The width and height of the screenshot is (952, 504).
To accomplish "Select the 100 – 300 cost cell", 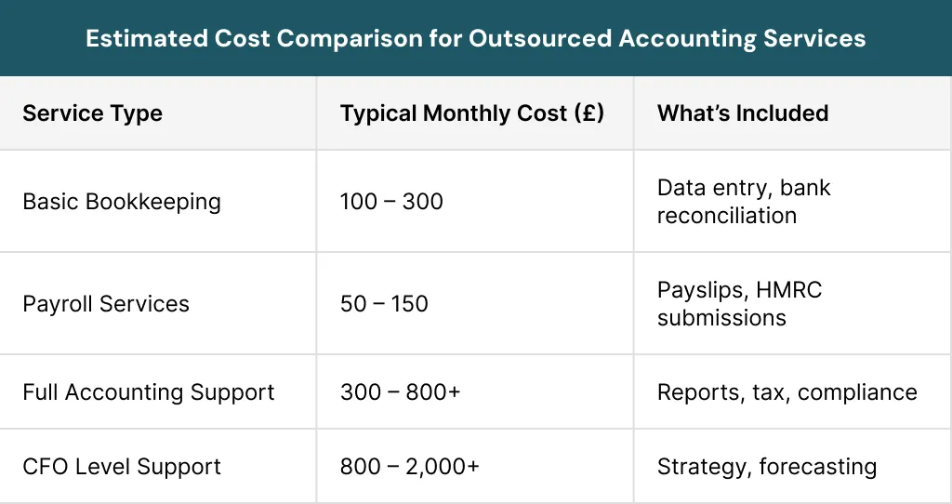I will tap(391, 202).
